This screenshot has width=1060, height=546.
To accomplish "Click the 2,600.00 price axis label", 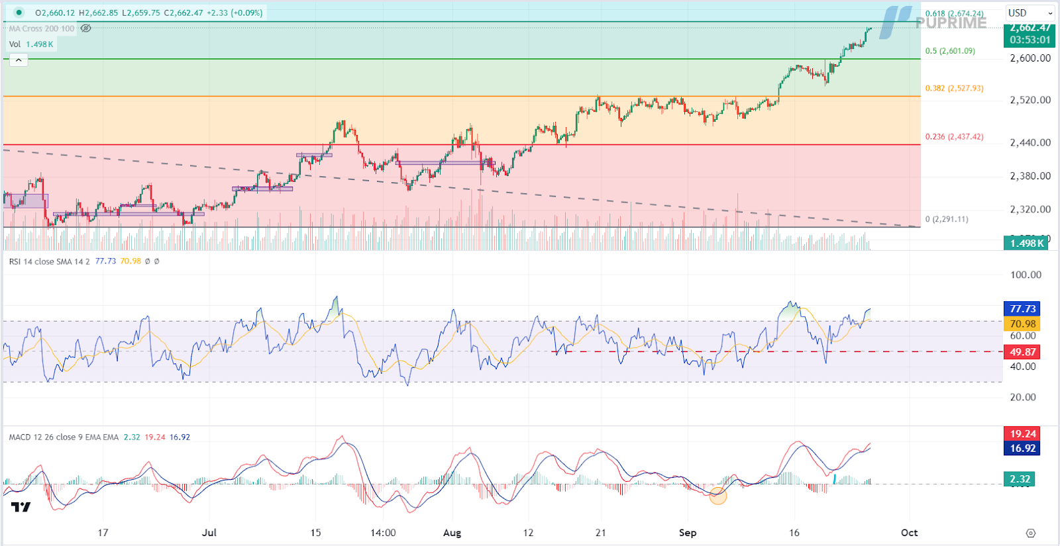I will tap(1030, 58).
